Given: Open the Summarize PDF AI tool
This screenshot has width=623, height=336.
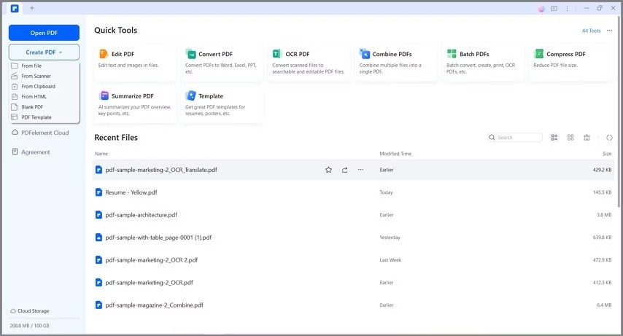Looking at the screenshot, I should pyautogui.click(x=135, y=105).
